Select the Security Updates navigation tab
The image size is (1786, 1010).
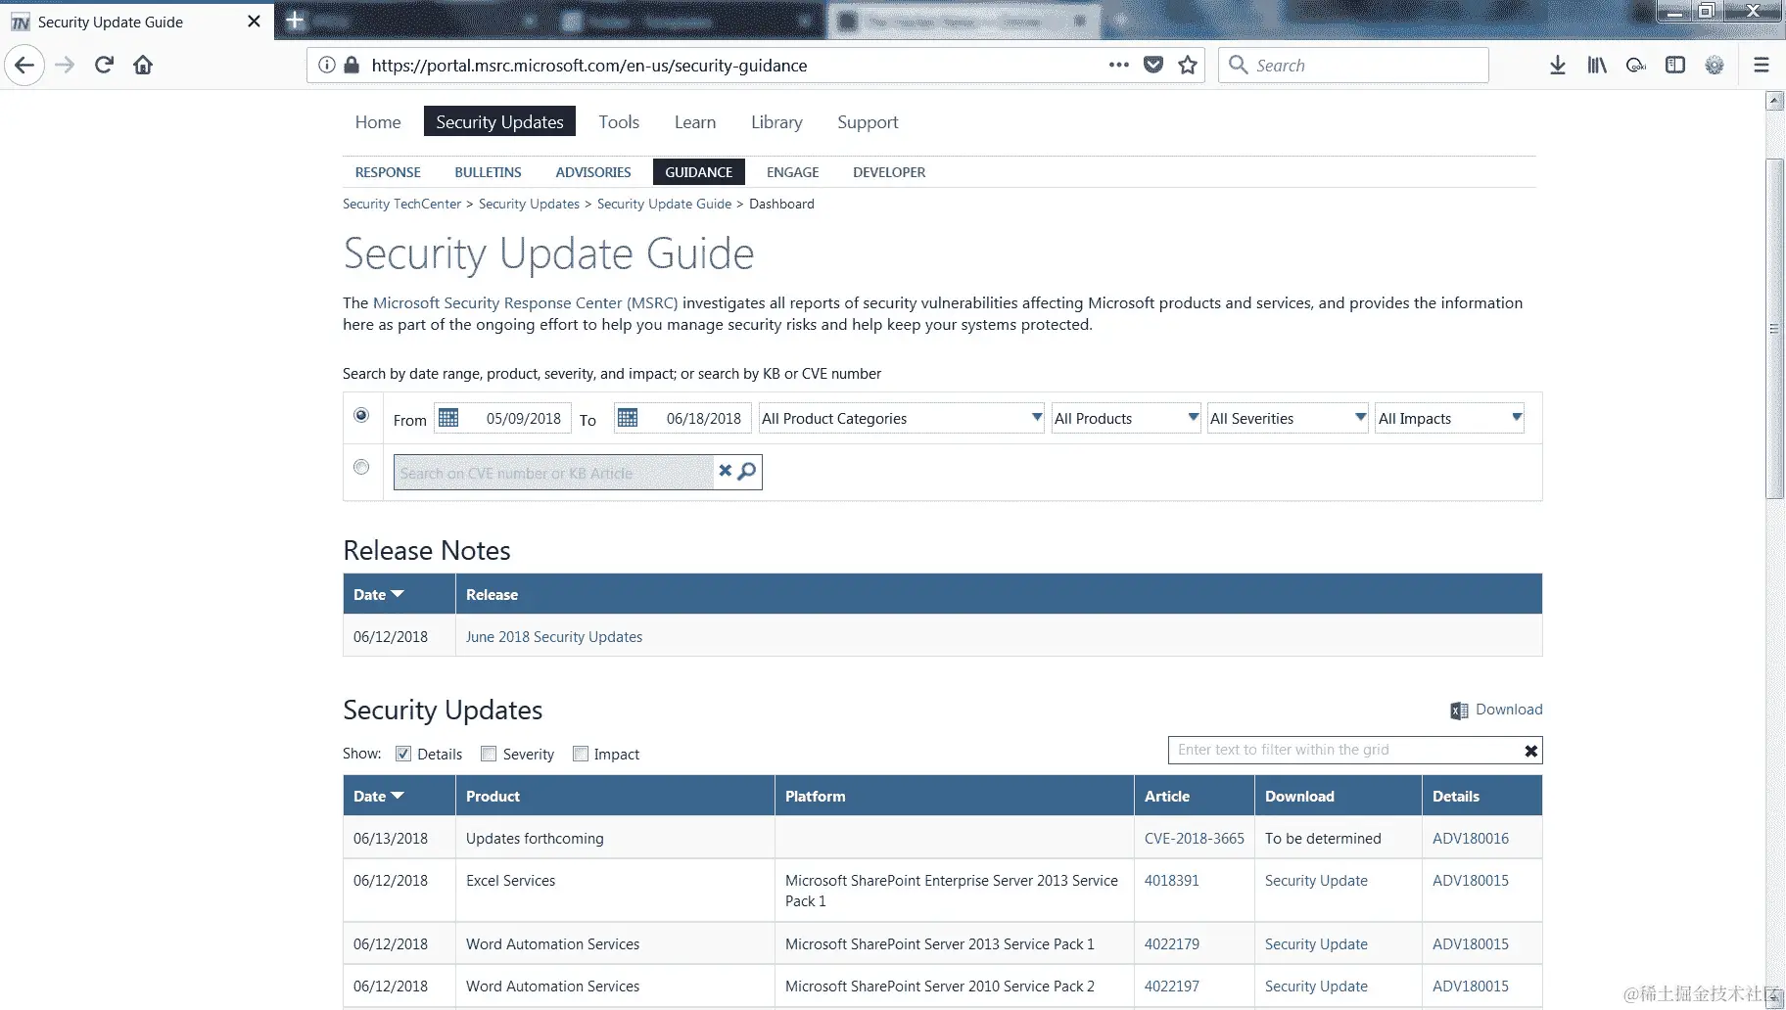pos(499,121)
